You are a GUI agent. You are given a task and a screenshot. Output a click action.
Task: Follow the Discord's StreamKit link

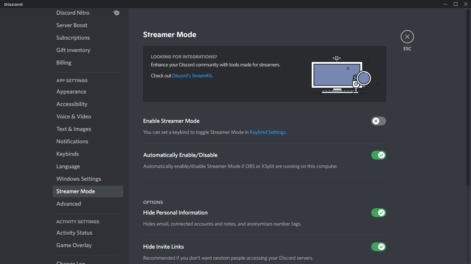click(192, 76)
